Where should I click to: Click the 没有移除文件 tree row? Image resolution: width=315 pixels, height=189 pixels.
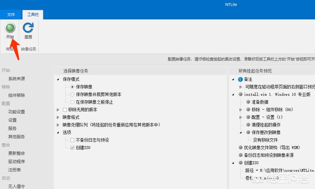[x=265, y=140]
